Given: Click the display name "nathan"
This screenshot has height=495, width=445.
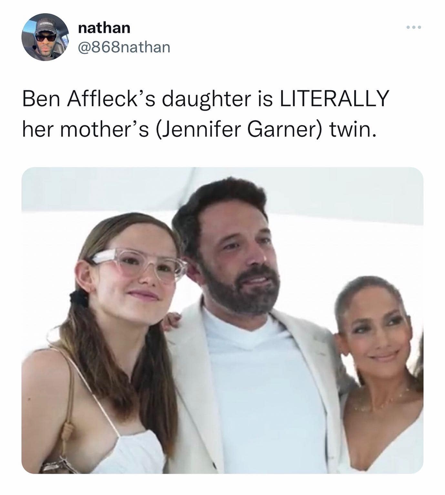Looking at the screenshot, I should 104,28.
